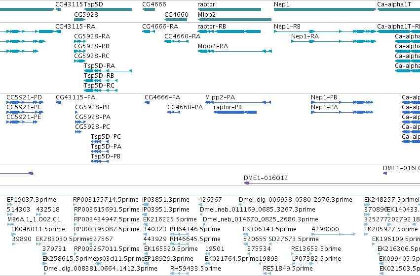Select transcript CG5928-RB

tap(92, 46)
